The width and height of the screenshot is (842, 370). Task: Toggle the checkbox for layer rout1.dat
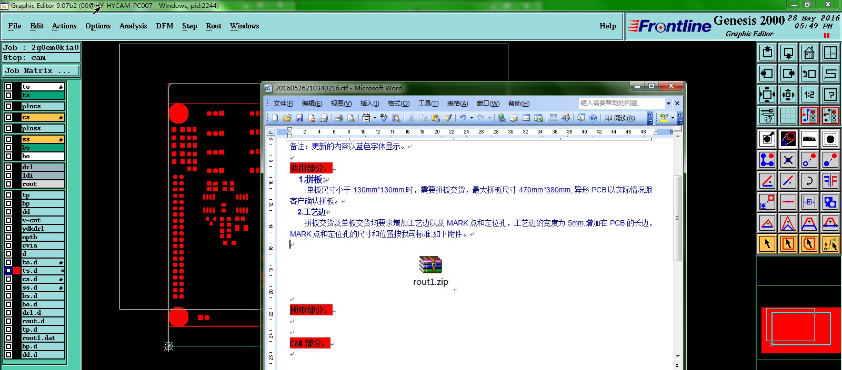click(x=8, y=338)
